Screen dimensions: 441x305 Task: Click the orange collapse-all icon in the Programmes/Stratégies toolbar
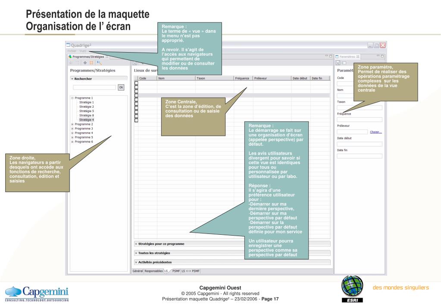pos(91,63)
